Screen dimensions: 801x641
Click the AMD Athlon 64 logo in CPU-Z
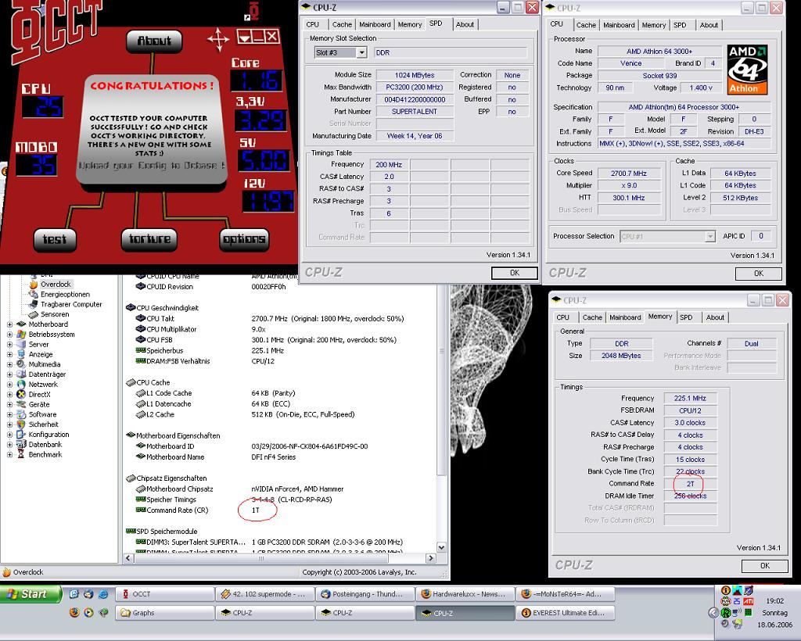click(747, 70)
